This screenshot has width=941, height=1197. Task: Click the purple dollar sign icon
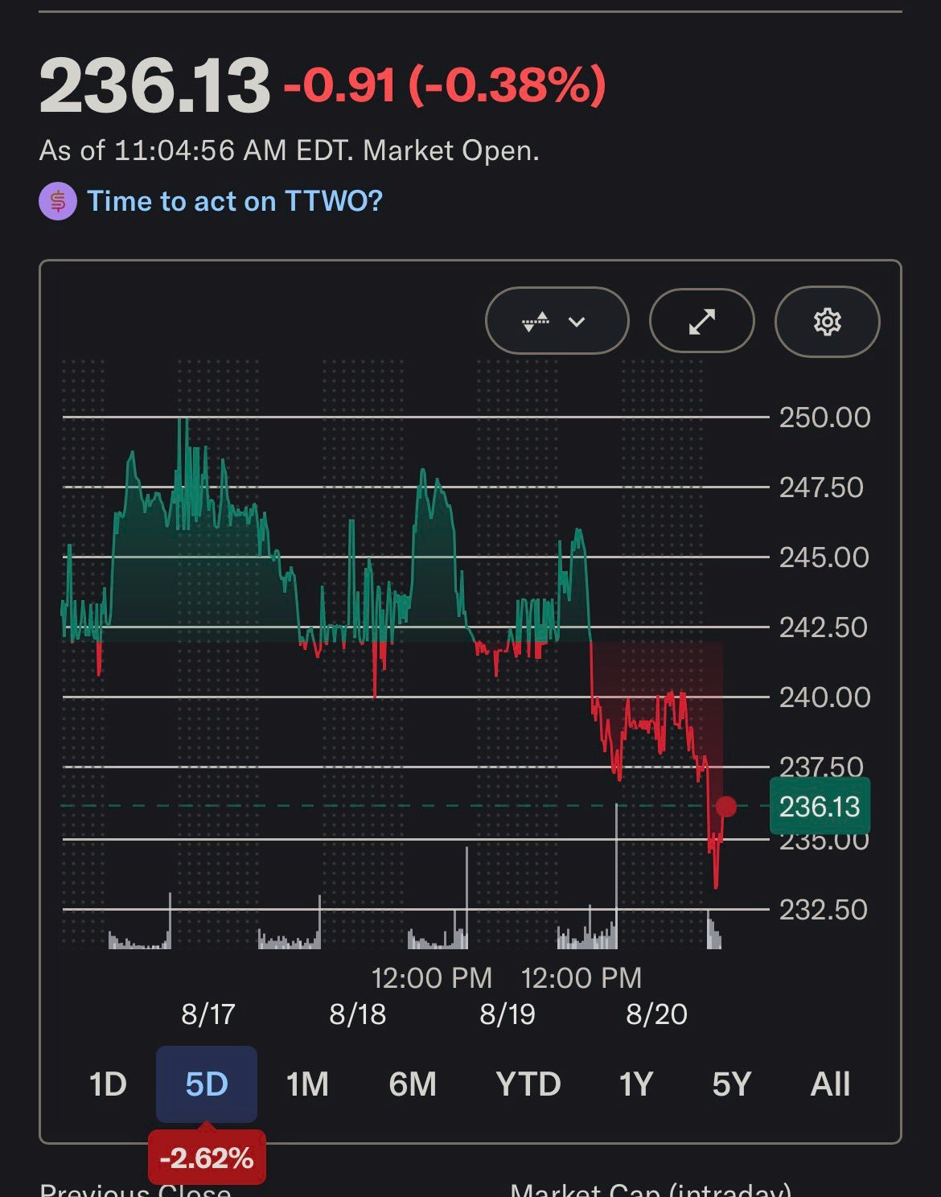(x=58, y=201)
